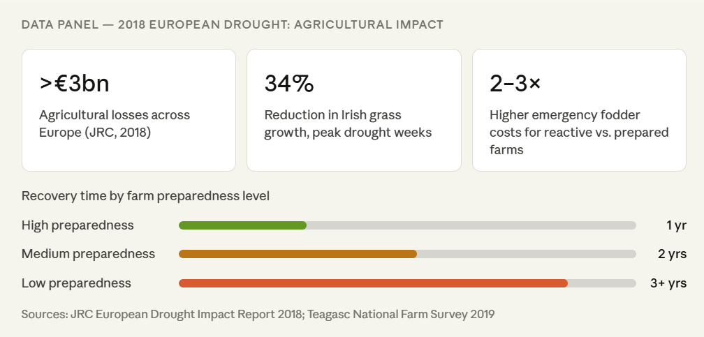Select the High preparedness label
Image resolution: width=704 pixels, height=337 pixels.
78,225
